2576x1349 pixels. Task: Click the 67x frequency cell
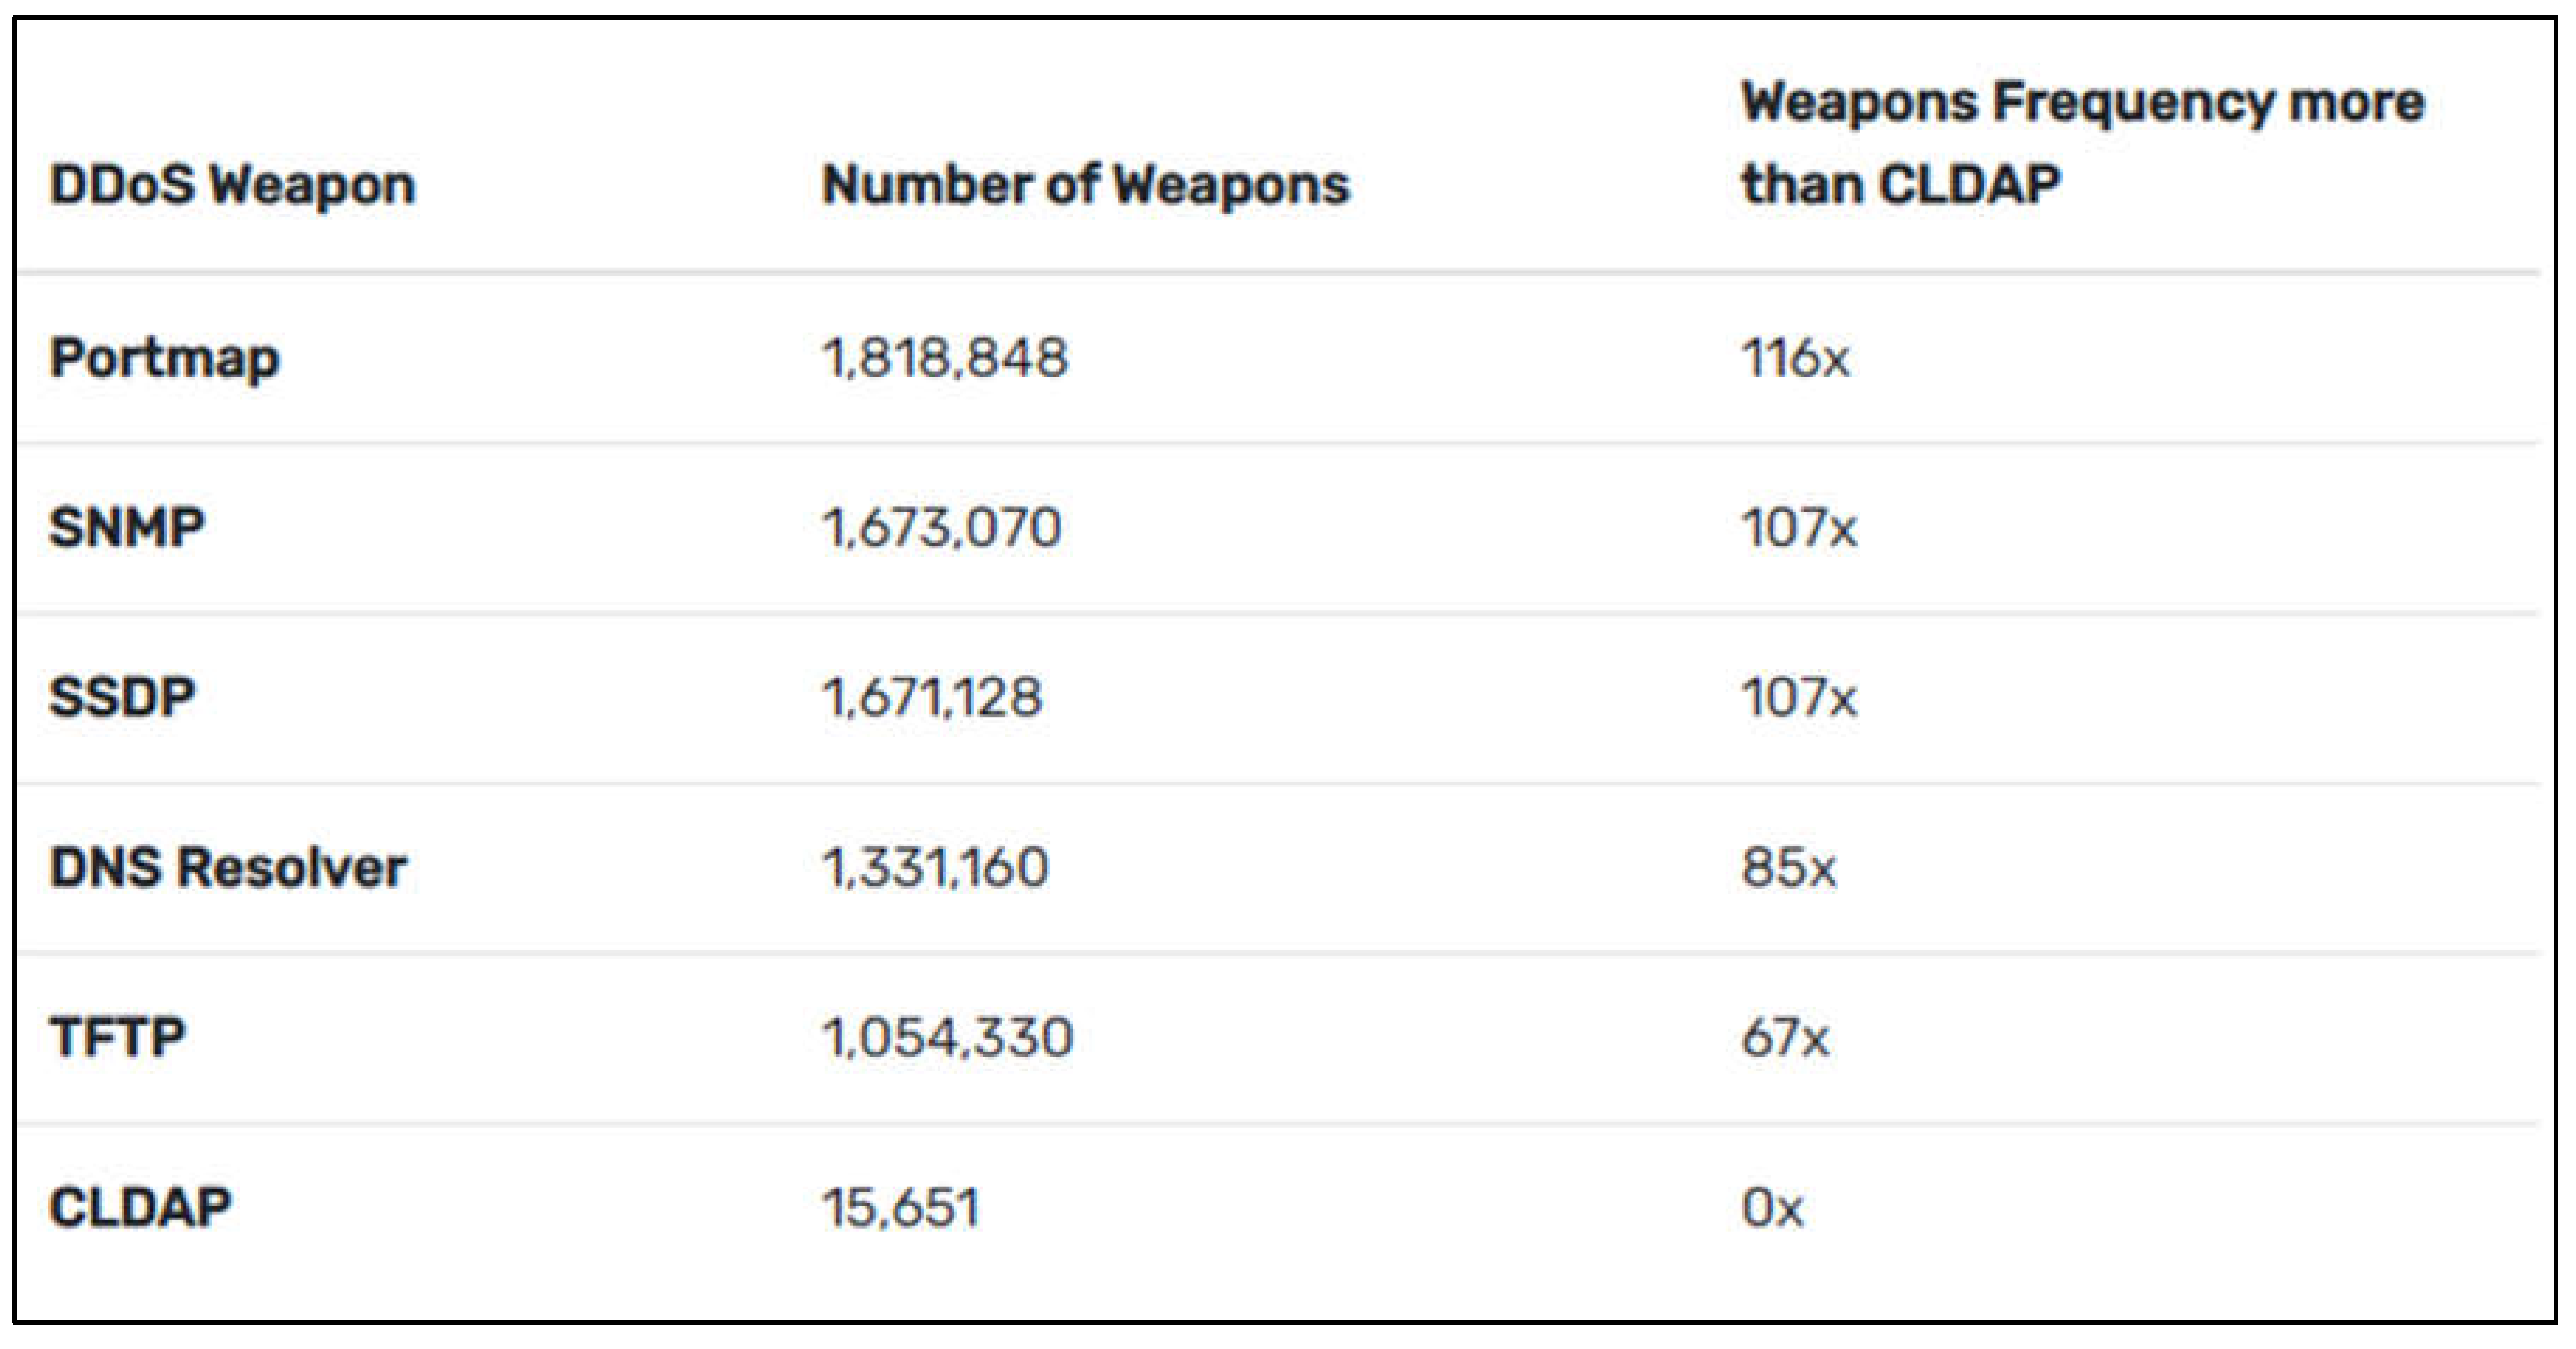coord(1785,1037)
